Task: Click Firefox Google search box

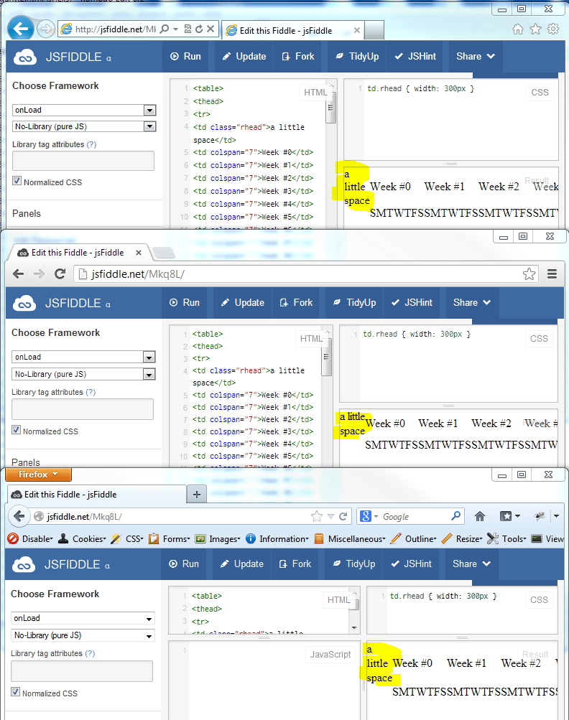Action: coord(410,517)
